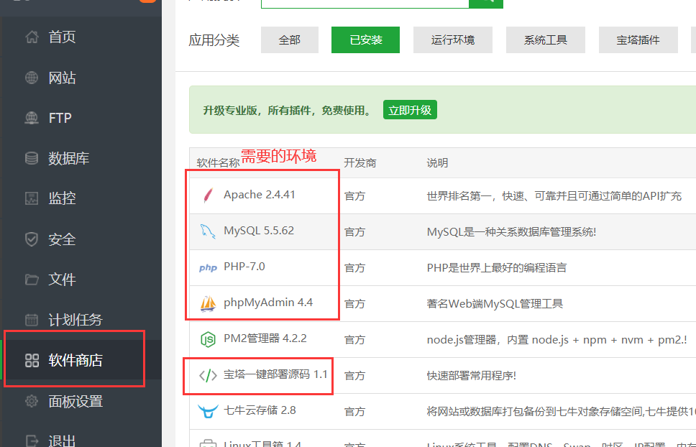Click the Apache feather icon
The height and width of the screenshot is (447, 696).
point(208,195)
